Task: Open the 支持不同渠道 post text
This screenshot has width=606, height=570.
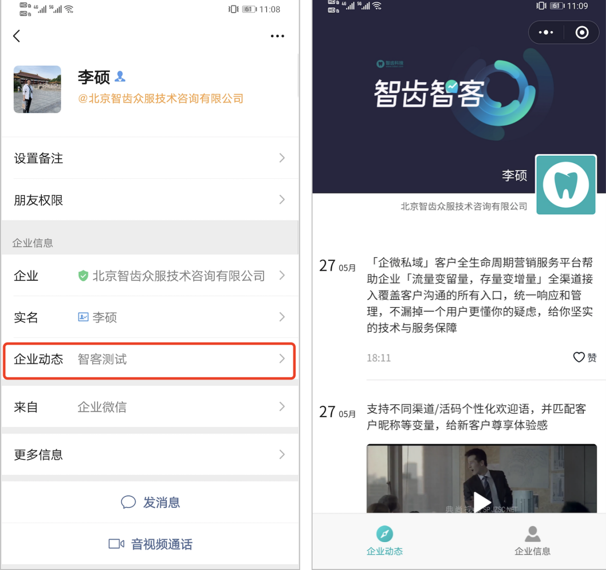Action: [x=476, y=417]
